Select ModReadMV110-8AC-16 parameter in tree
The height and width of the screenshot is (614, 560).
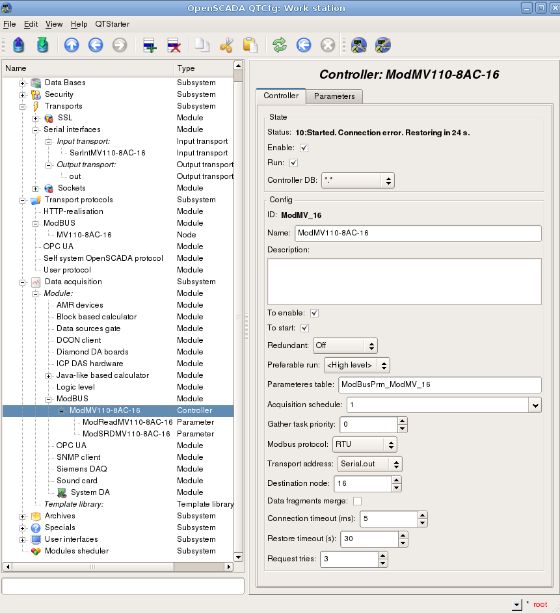click(127, 422)
